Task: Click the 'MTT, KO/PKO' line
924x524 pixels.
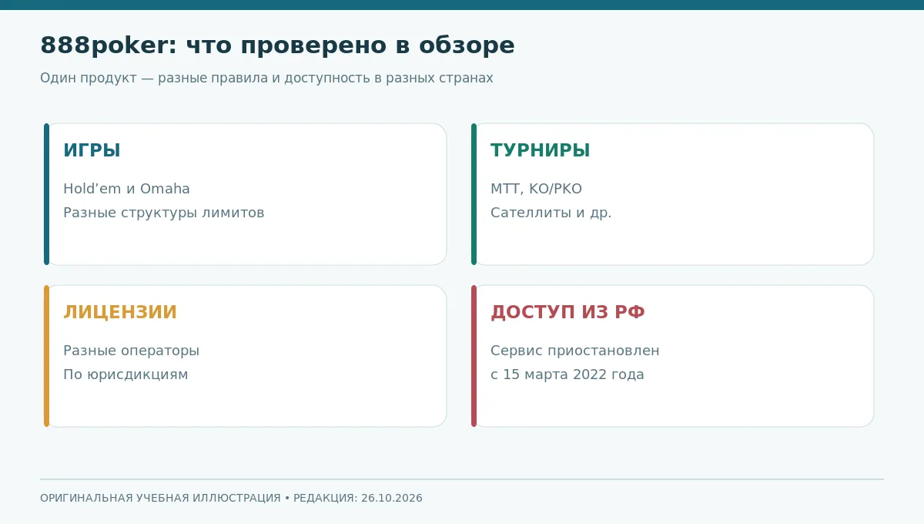Action: coord(536,190)
